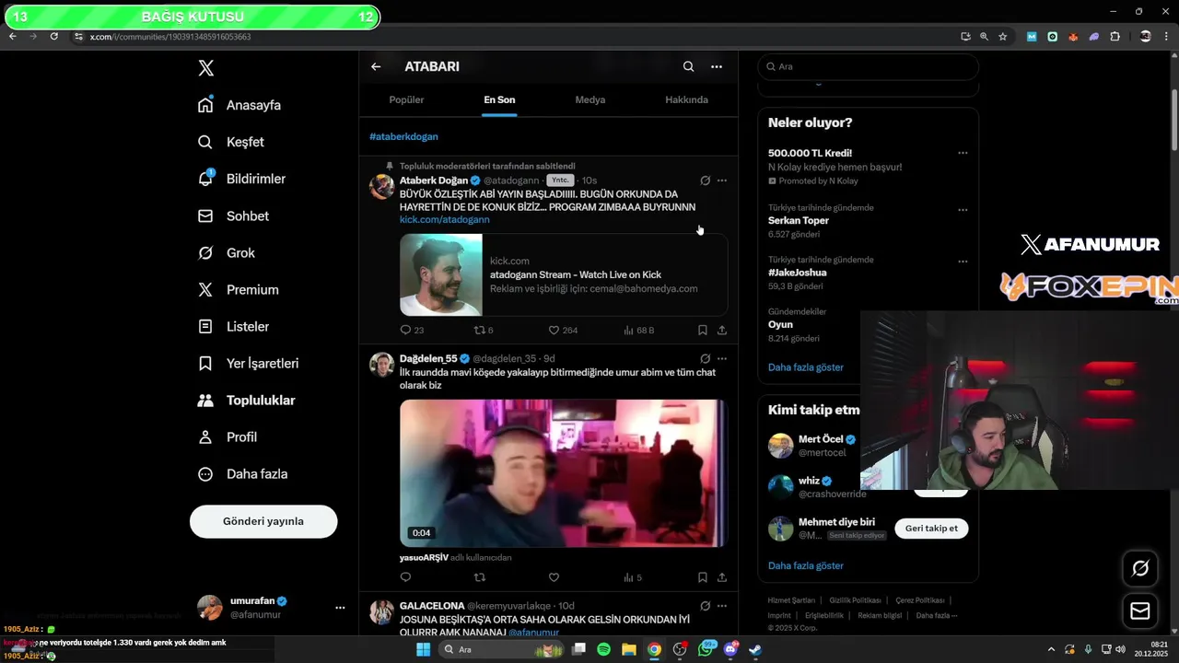This screenshot has width=1179, height=663.
Task: Open floating Grok button
Action: [1140, 568]
